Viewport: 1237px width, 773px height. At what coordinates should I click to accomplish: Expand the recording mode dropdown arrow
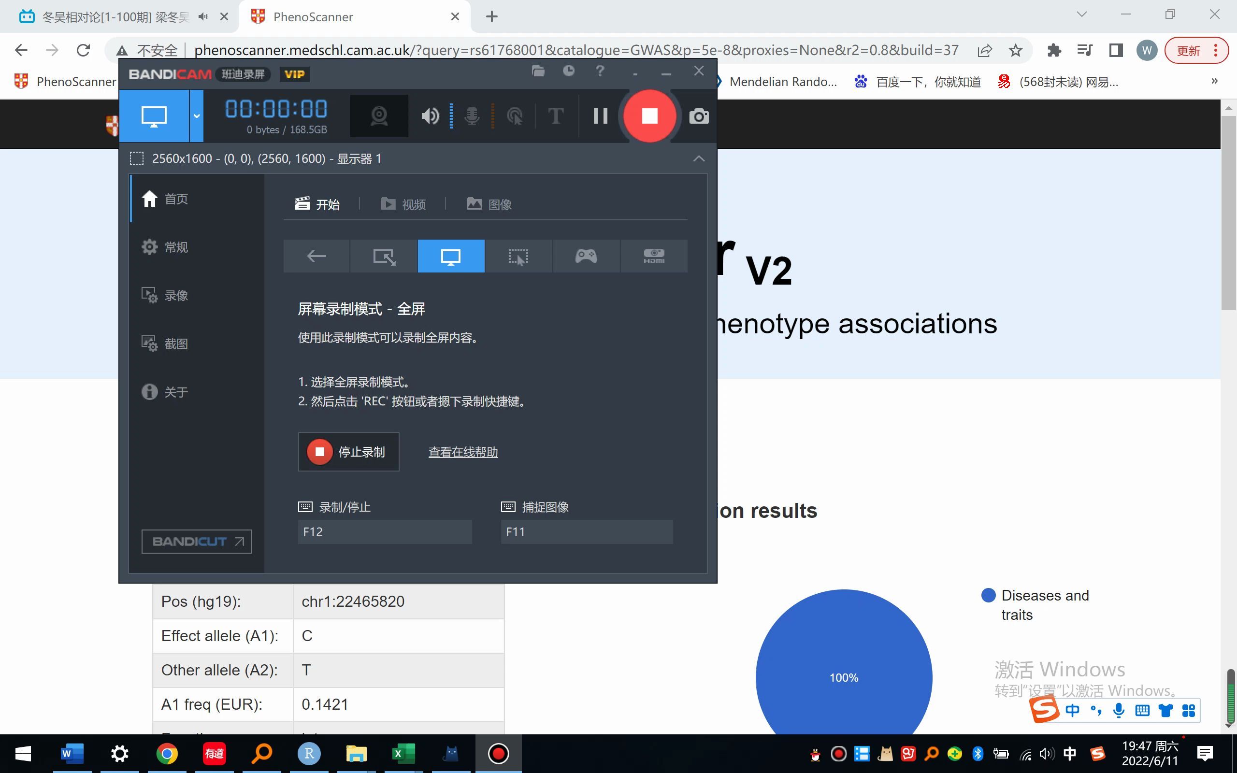pyautogui.click(x=196, y=116)
